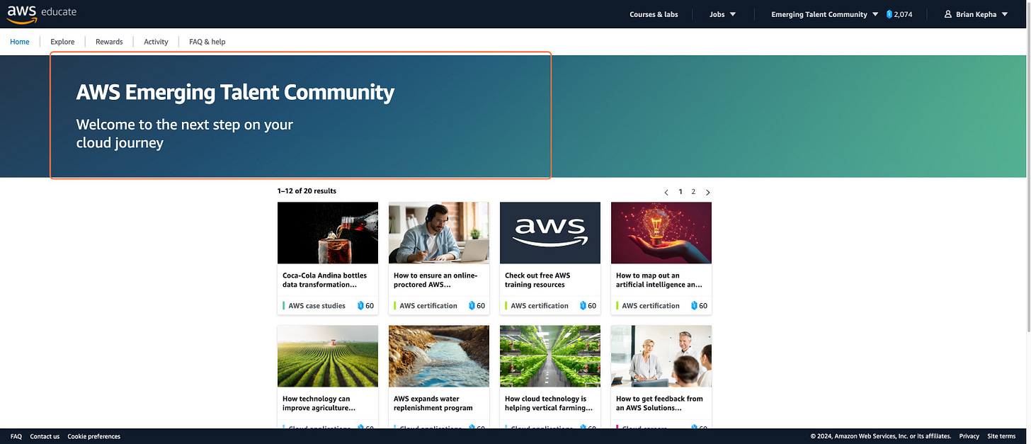Click points badge on Coca-Cola Andina card

[x=366, y=306]
